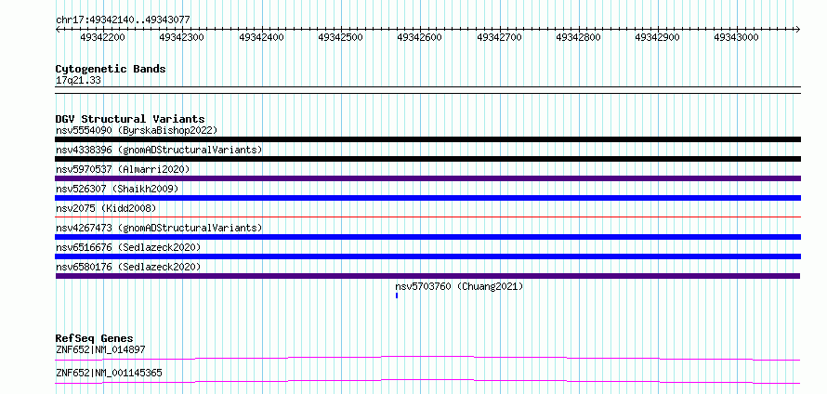This screenshot has width=827, height=394.
Task: Click ruler position 49343000
Action: tap(736, 37)
